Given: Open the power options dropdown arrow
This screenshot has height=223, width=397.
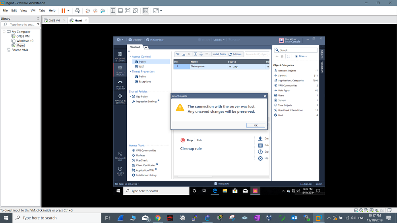Looking at the screenshot, I should coord(68,11).
